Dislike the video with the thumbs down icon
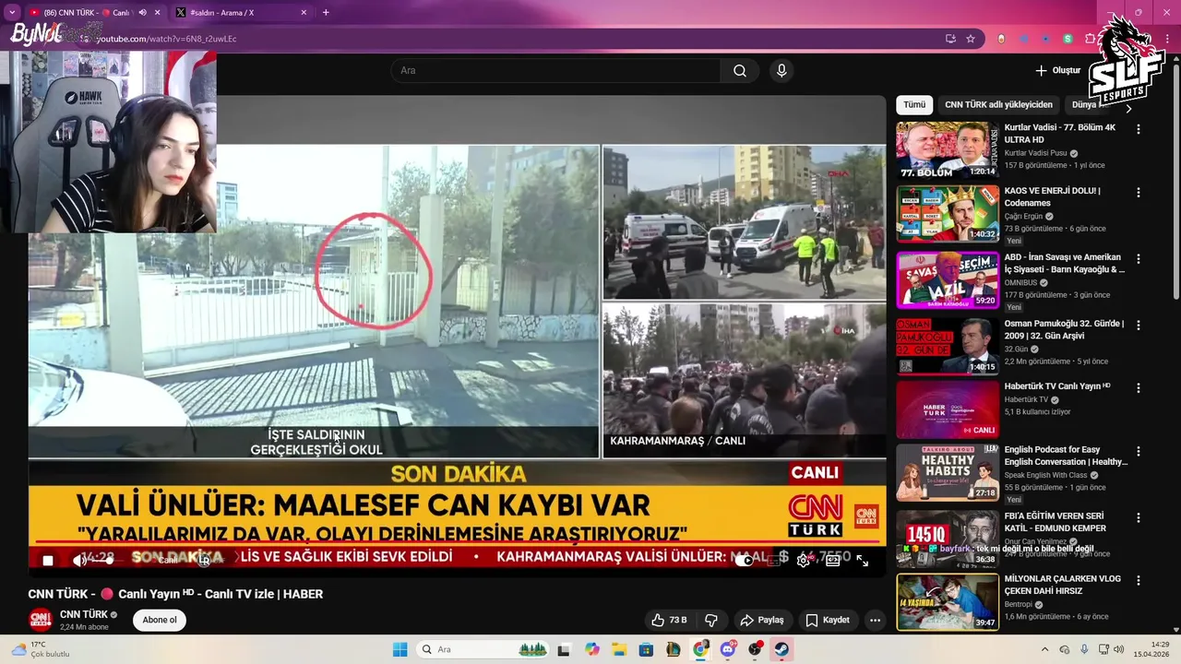1181x664 pixels. (x=711, y=620)
